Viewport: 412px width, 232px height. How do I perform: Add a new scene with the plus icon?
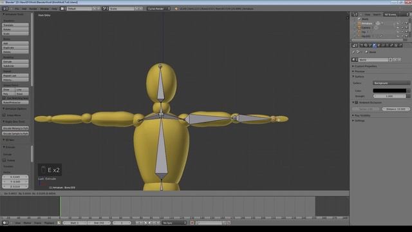137,8
